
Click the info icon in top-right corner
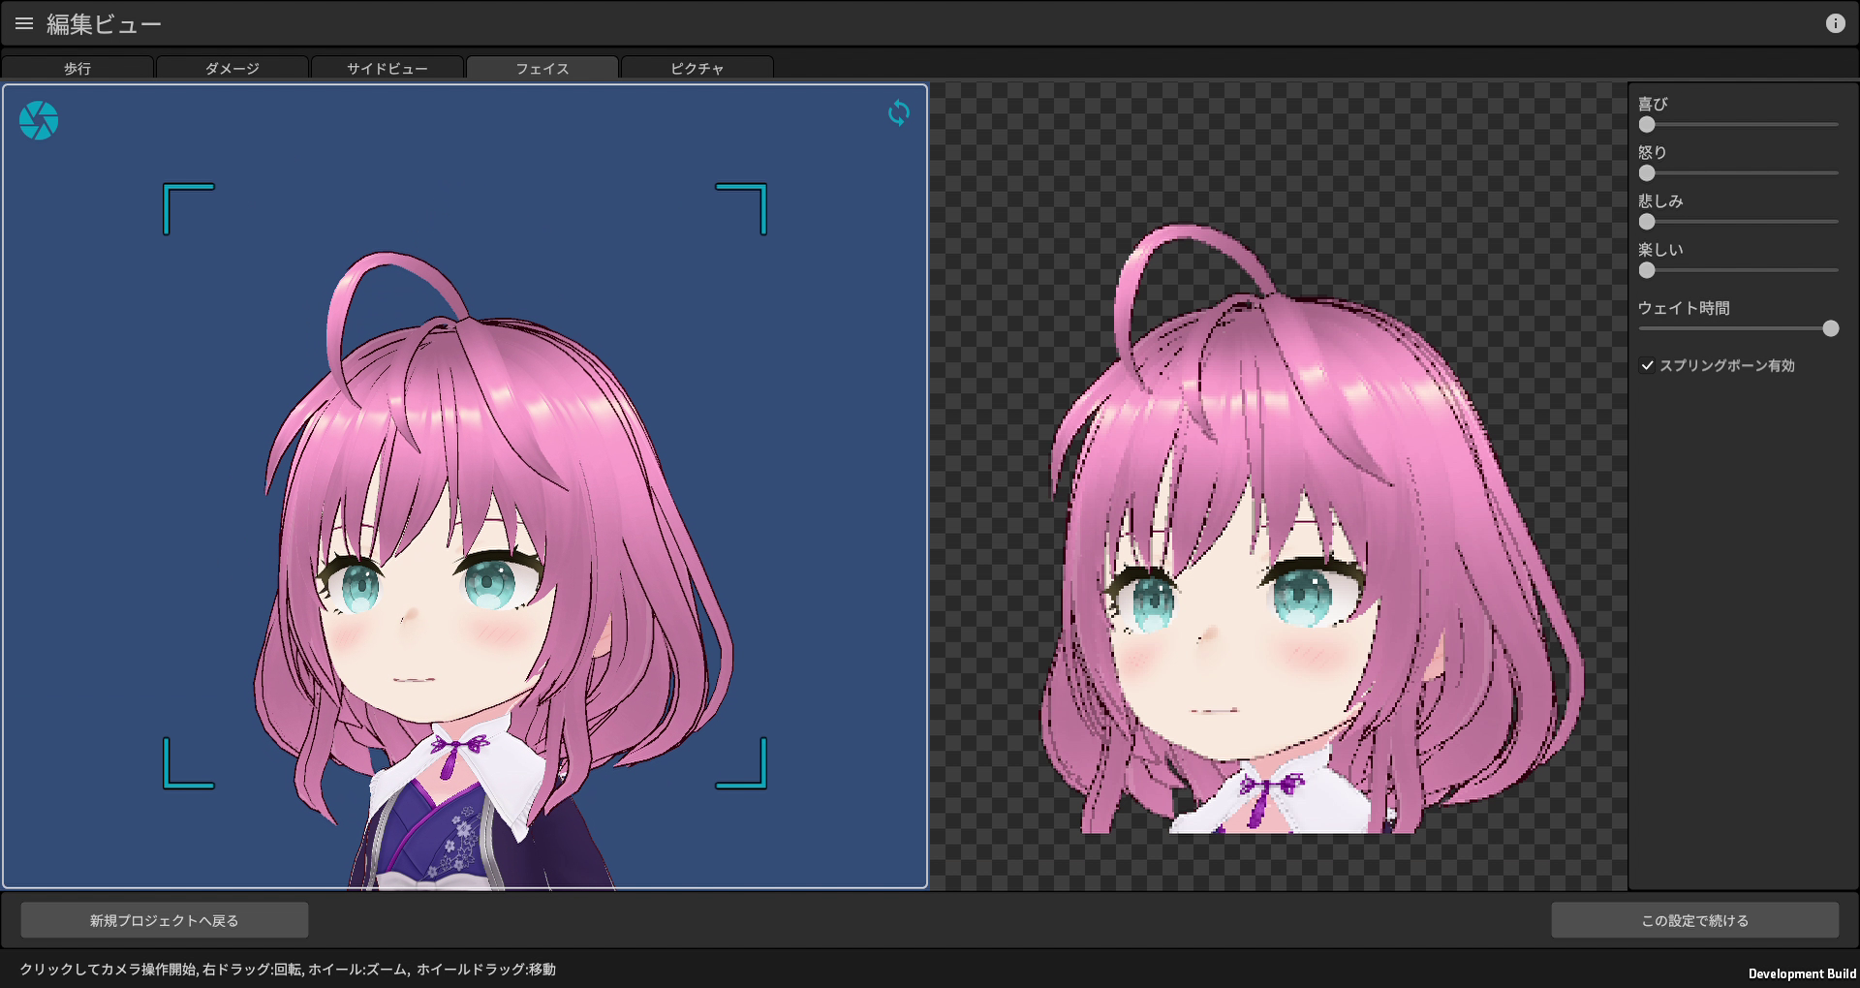tap(1835, 23)
